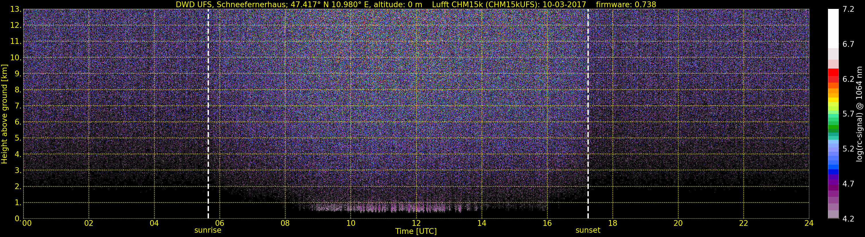
Task: Click the white top segment of the colorbar
Action: [833, 28]
